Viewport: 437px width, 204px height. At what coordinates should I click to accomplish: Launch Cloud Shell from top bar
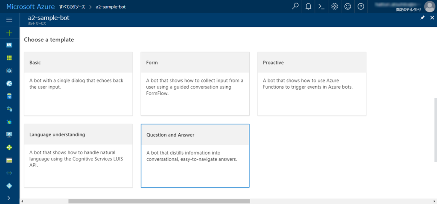[x=321, y=6]
